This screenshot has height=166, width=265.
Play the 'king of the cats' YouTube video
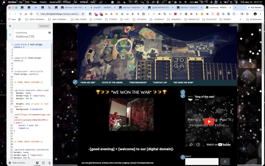coord(209,121)
